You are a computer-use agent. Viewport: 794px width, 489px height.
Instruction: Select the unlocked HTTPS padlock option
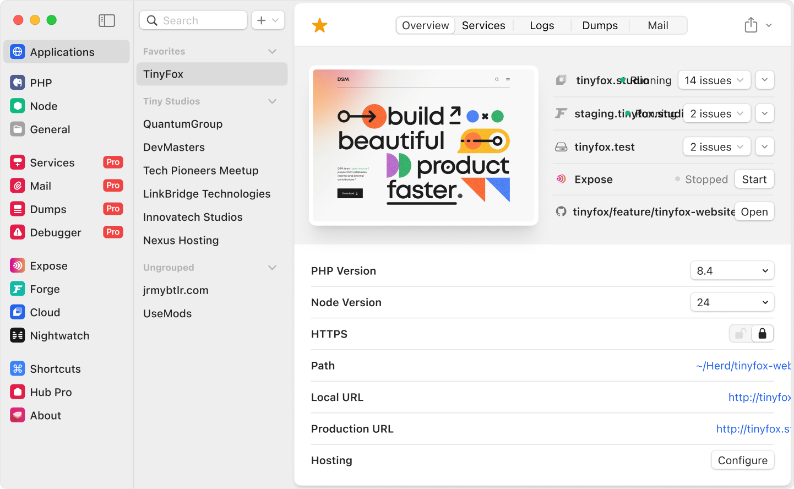(x=741, y=334)
